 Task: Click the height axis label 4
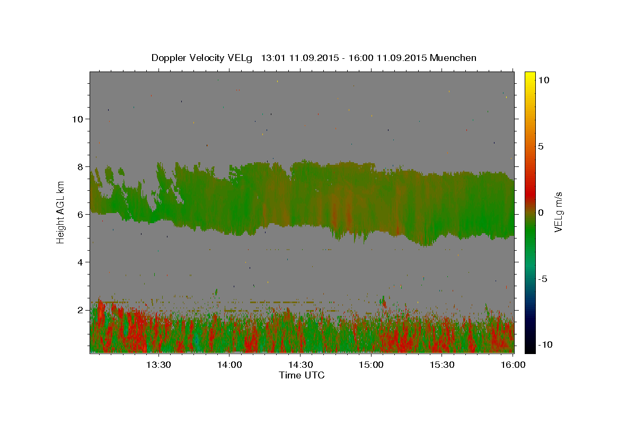81,262
